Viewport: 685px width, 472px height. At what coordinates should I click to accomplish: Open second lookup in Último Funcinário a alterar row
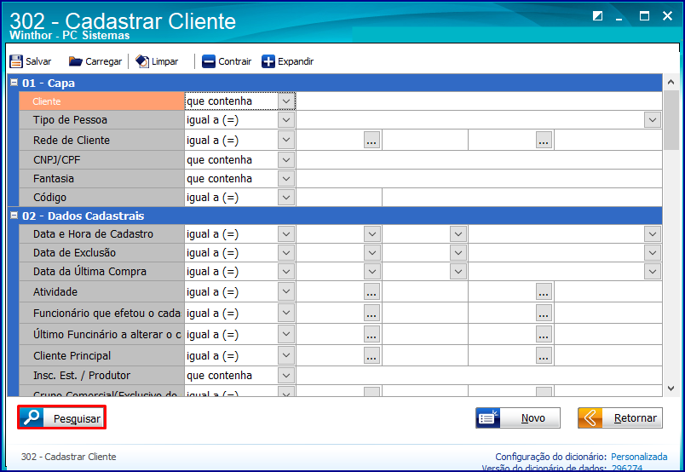coord(544,335)
